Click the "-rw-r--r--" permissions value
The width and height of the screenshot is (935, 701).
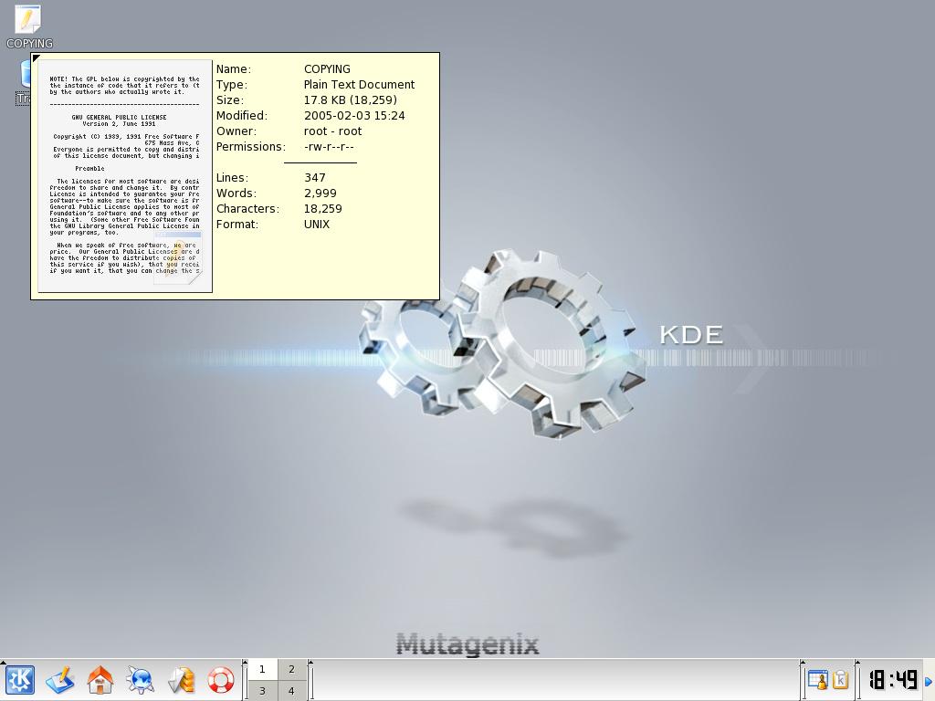pyautogui.click(x=329, y=147)
